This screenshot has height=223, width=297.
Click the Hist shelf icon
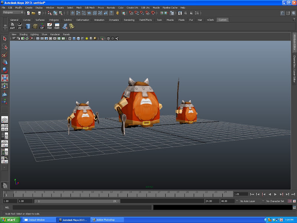49,26
